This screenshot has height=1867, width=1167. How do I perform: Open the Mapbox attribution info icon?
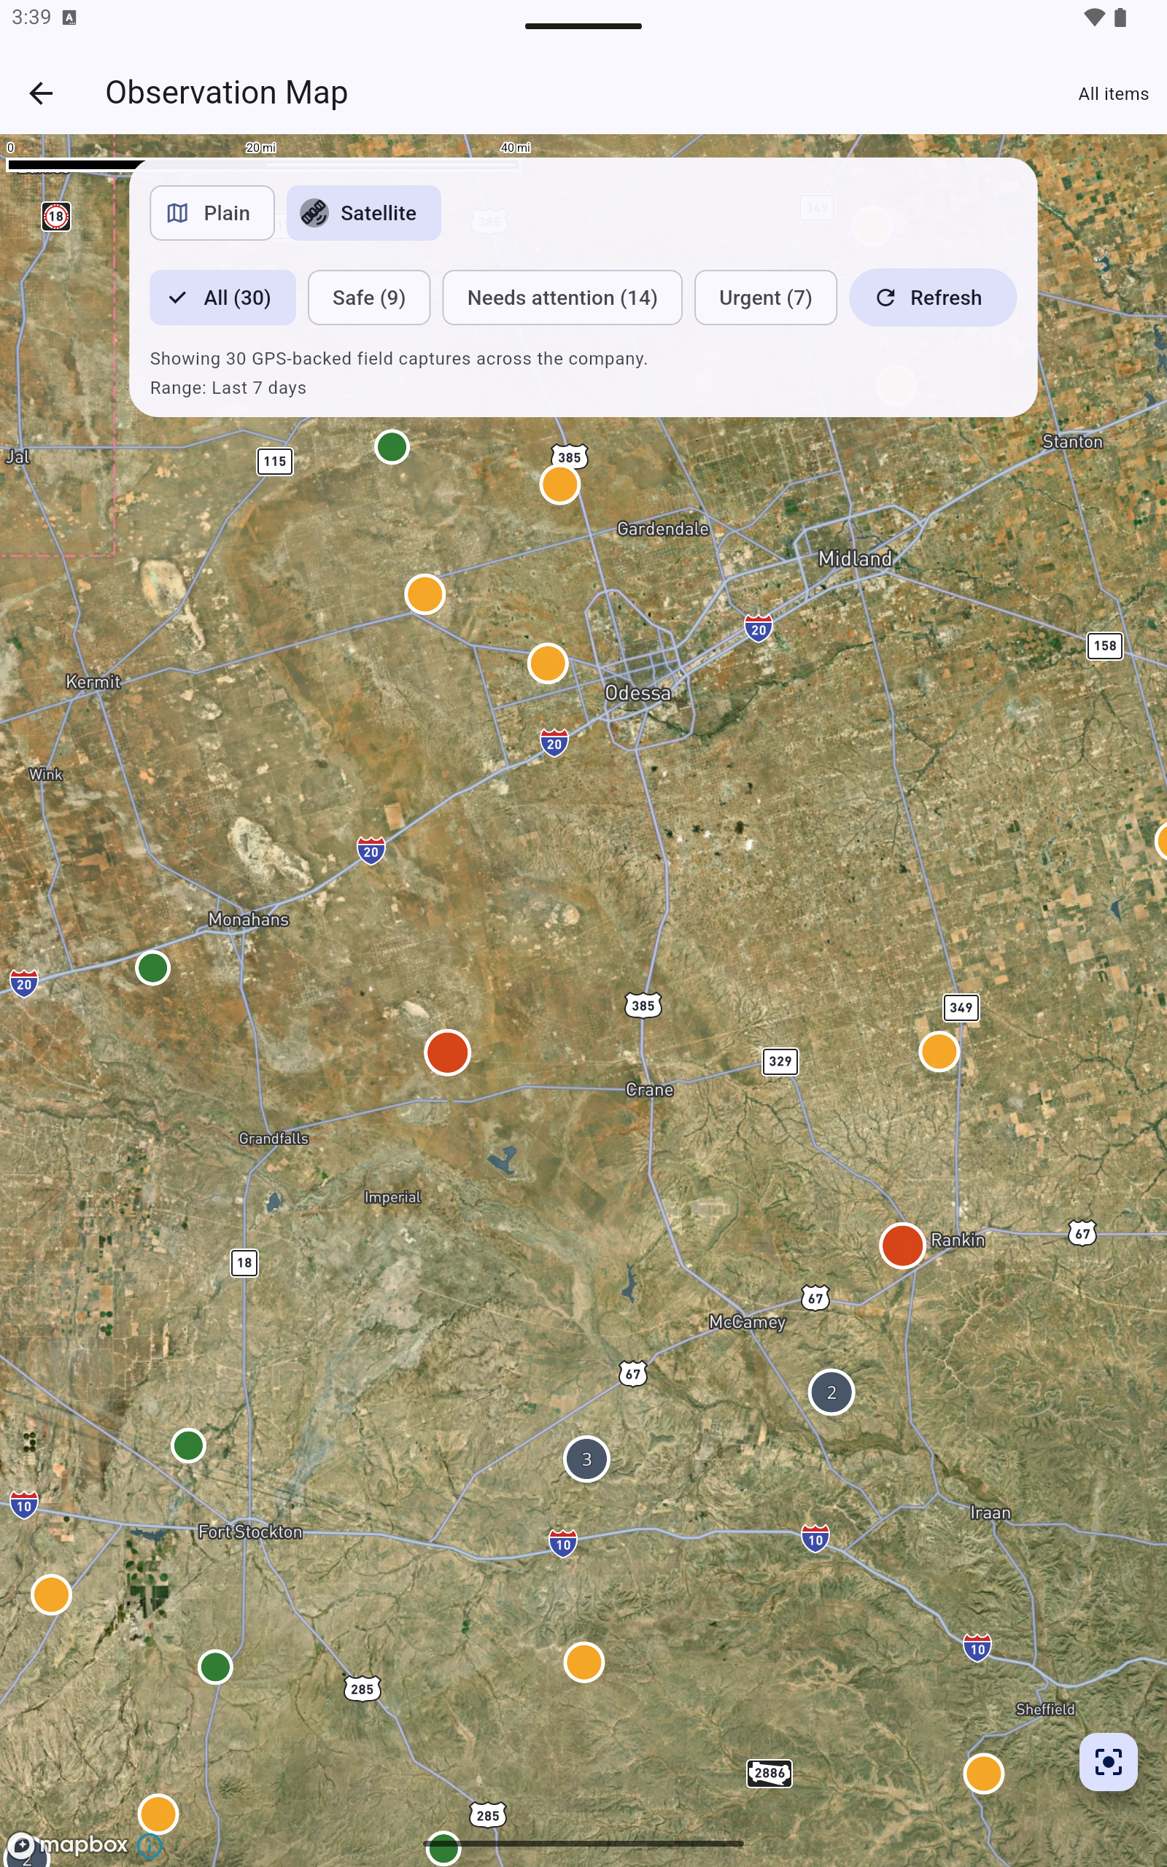(x=150, y=1844)
